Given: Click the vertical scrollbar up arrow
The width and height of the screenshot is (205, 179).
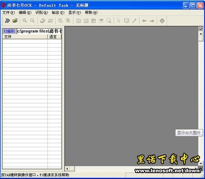Looking at the screenshot, I should coord(201,34).
